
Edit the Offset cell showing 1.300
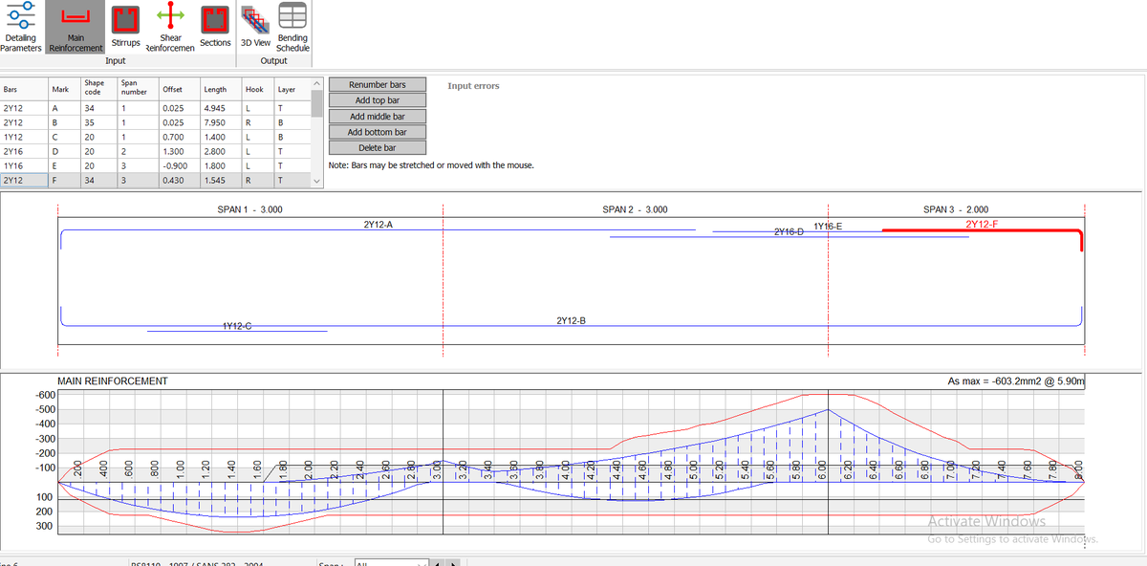tap(180, 151)
